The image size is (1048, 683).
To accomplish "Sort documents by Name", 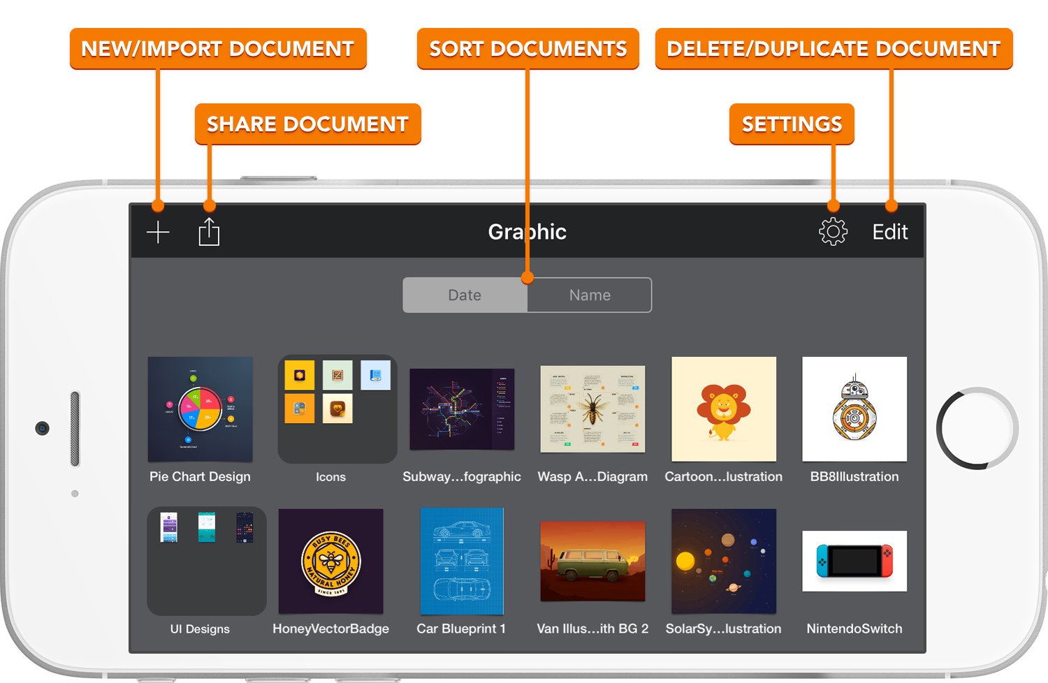I will (x=590, y=295).
